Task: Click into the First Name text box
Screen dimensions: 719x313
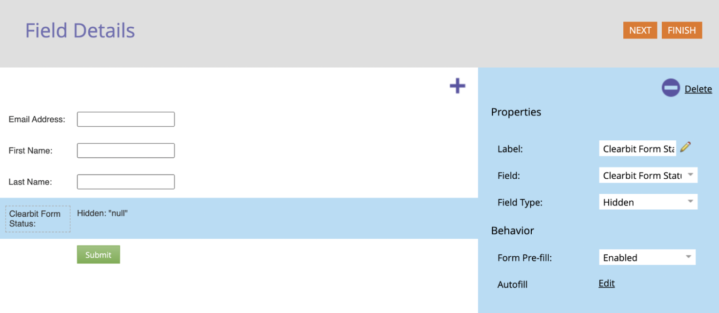Action: tap(126, 151)
